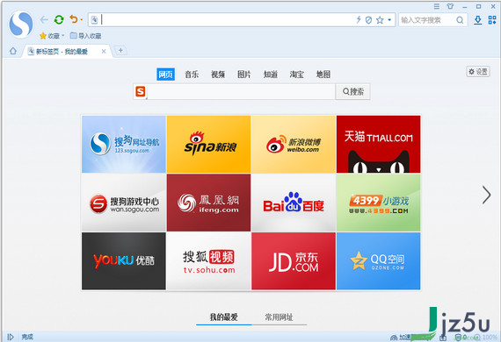The width and height of the screenshot is (501, 342).
Task: Bookmark the page with the star icon
Action: point(380,20)
